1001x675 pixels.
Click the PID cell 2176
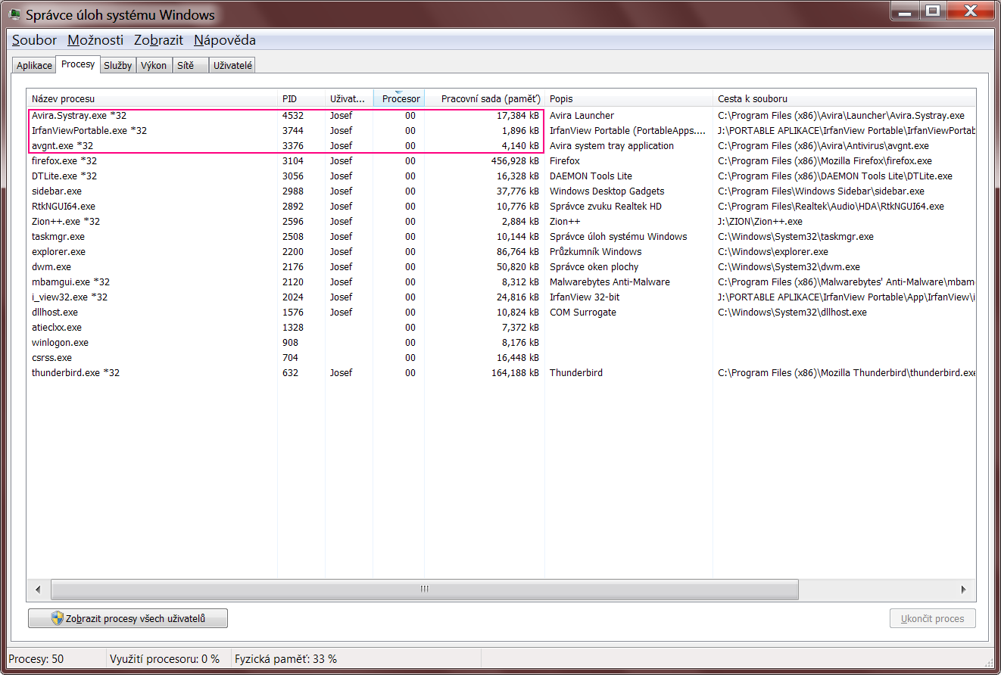[293, 266]
